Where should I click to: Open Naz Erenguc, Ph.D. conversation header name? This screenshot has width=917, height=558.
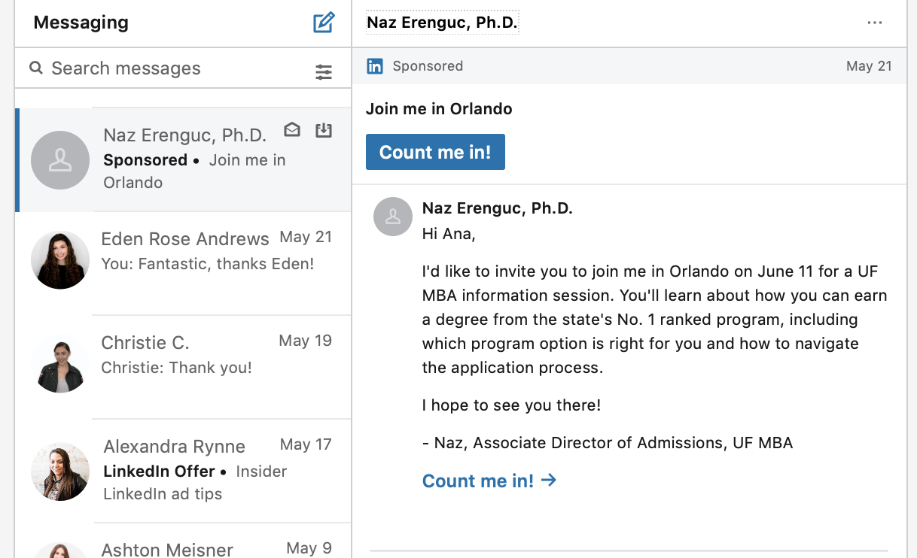coord(442,23)
